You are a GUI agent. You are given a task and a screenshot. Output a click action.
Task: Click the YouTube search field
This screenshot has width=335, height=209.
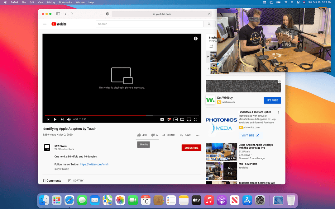click(150, 24)
